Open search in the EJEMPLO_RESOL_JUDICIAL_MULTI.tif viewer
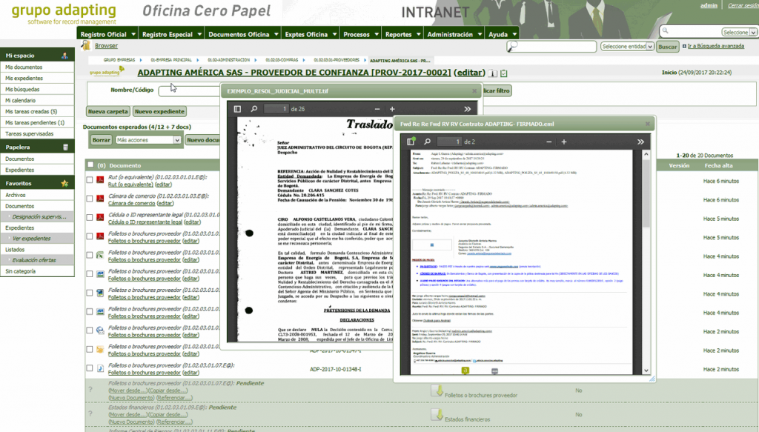759x432 pixels. point(253,109)
